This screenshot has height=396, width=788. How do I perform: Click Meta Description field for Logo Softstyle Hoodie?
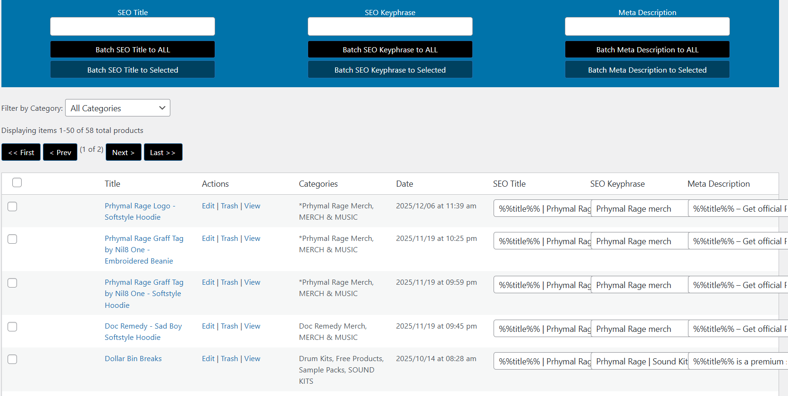pos(738,208)
